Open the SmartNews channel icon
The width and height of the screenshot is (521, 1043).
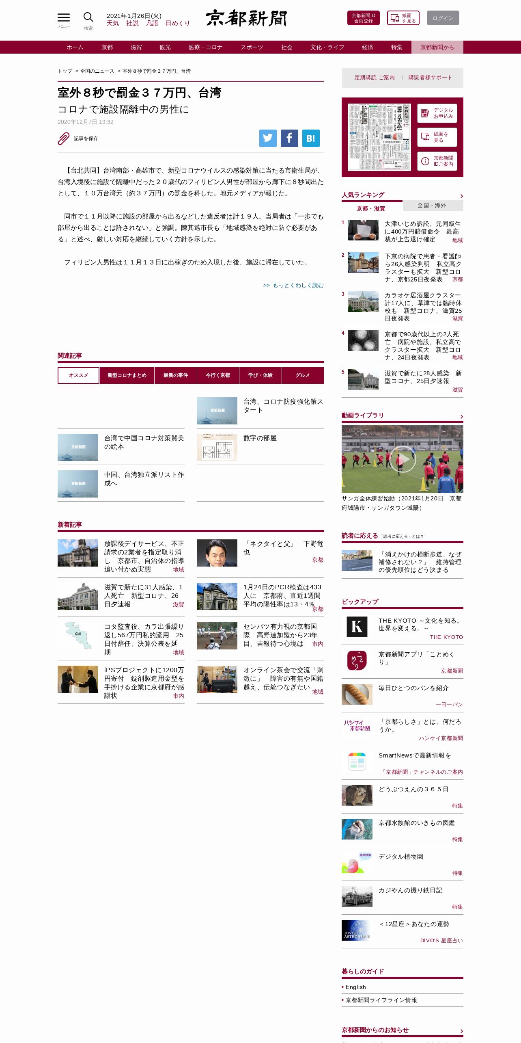coord(357,762)
